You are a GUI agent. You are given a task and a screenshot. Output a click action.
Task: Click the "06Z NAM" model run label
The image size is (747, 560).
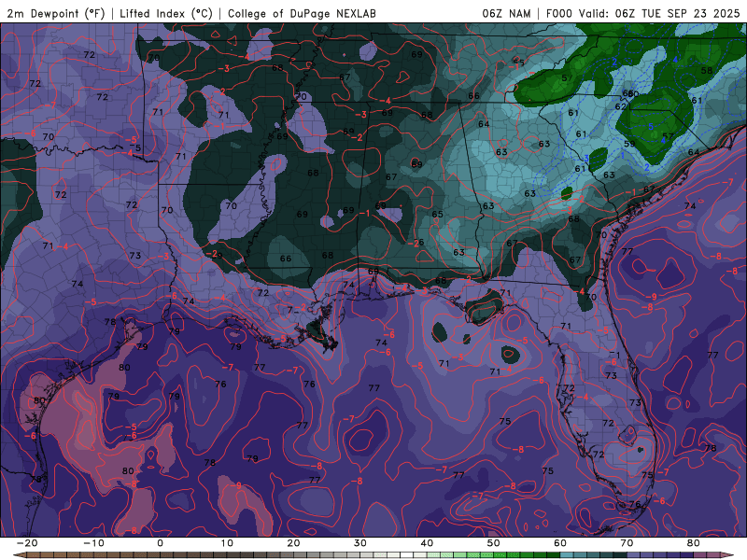click(x=506, y=13)
